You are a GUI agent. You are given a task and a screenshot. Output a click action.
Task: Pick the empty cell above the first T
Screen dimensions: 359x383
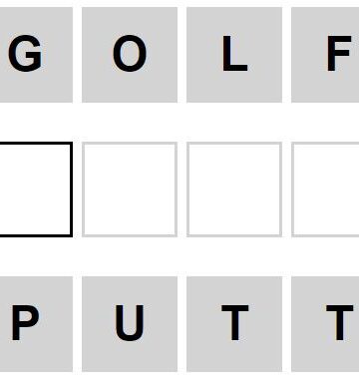(234, 190)
